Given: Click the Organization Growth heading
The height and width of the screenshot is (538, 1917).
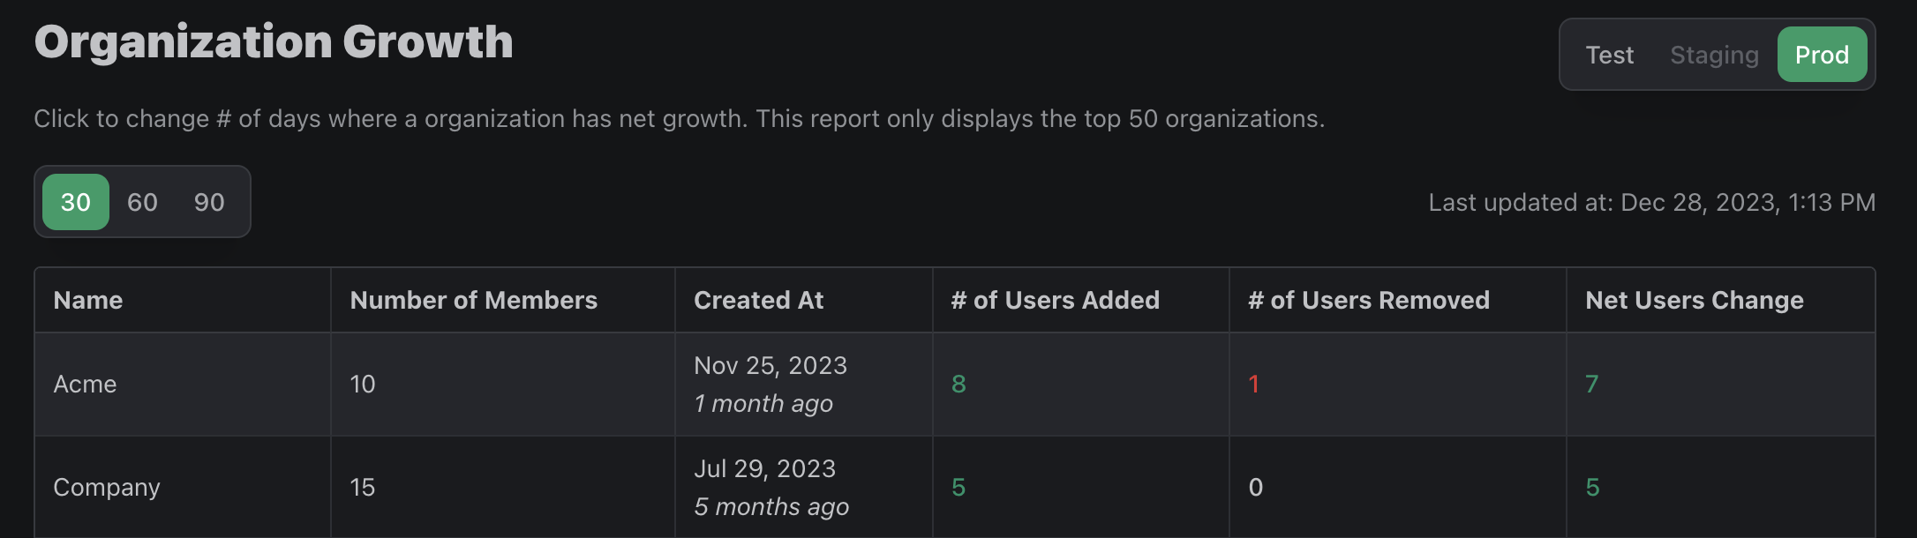Looking at the screenshot, I should (x=274, y=41).
